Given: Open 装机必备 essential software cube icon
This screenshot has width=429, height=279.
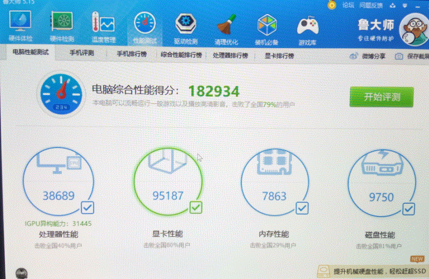Looking at the screenshot, I should tap(267, 25).
